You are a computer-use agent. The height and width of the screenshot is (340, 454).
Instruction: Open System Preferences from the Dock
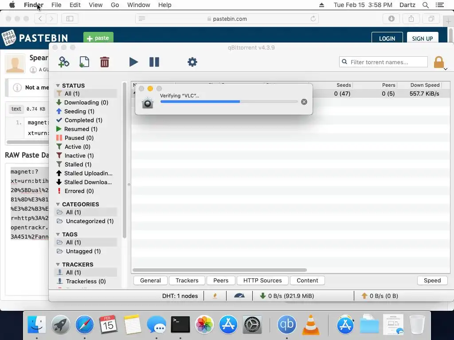point(252,325)
